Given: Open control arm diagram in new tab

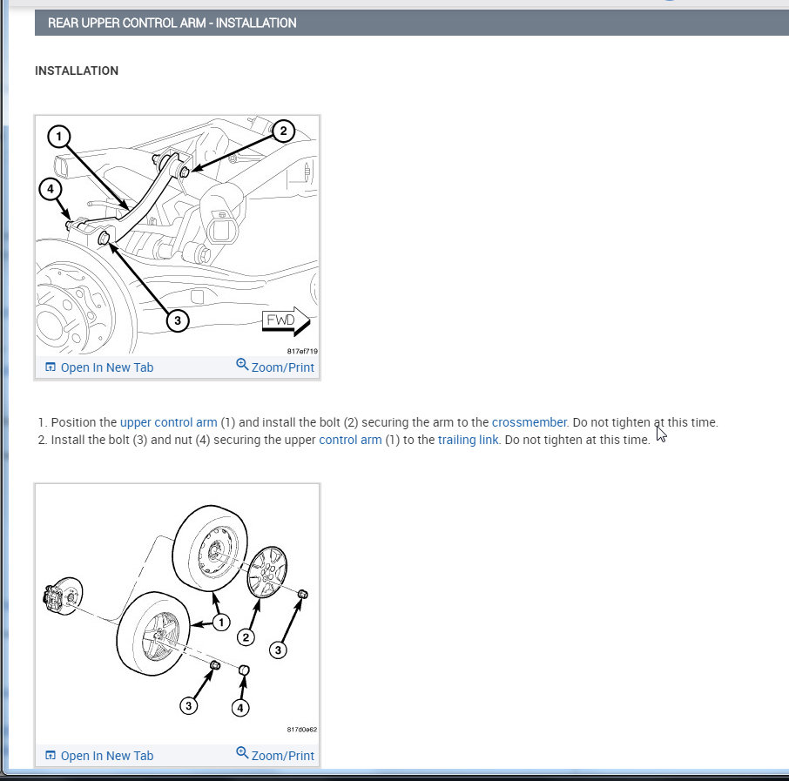Looking at the screenshot, I should pyautogui.click(x=99, y=367).
